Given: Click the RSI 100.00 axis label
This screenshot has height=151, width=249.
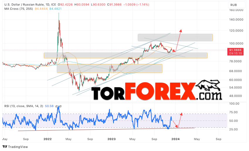Looking at the screenshot, I should click(234, 104).
